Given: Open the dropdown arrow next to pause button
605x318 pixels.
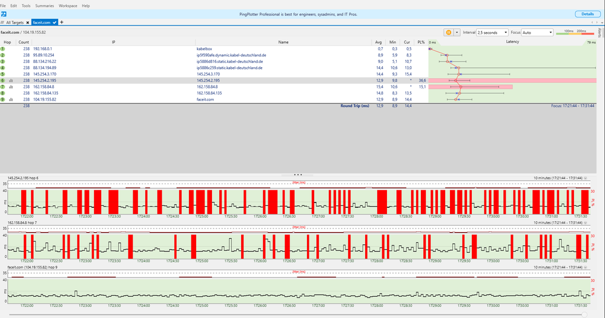Looking at the screenshot, I should 457,32.
